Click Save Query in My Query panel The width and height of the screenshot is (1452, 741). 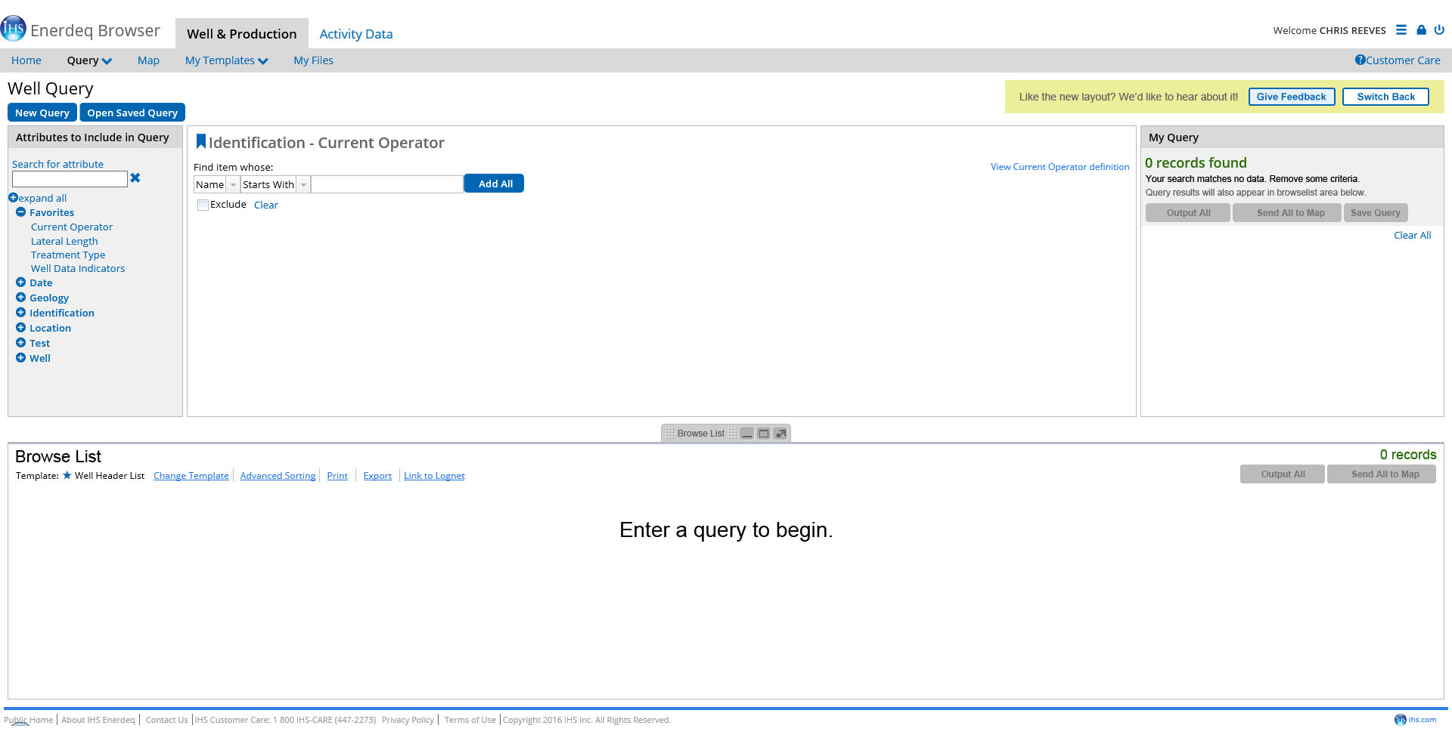tap(1376, 213)
